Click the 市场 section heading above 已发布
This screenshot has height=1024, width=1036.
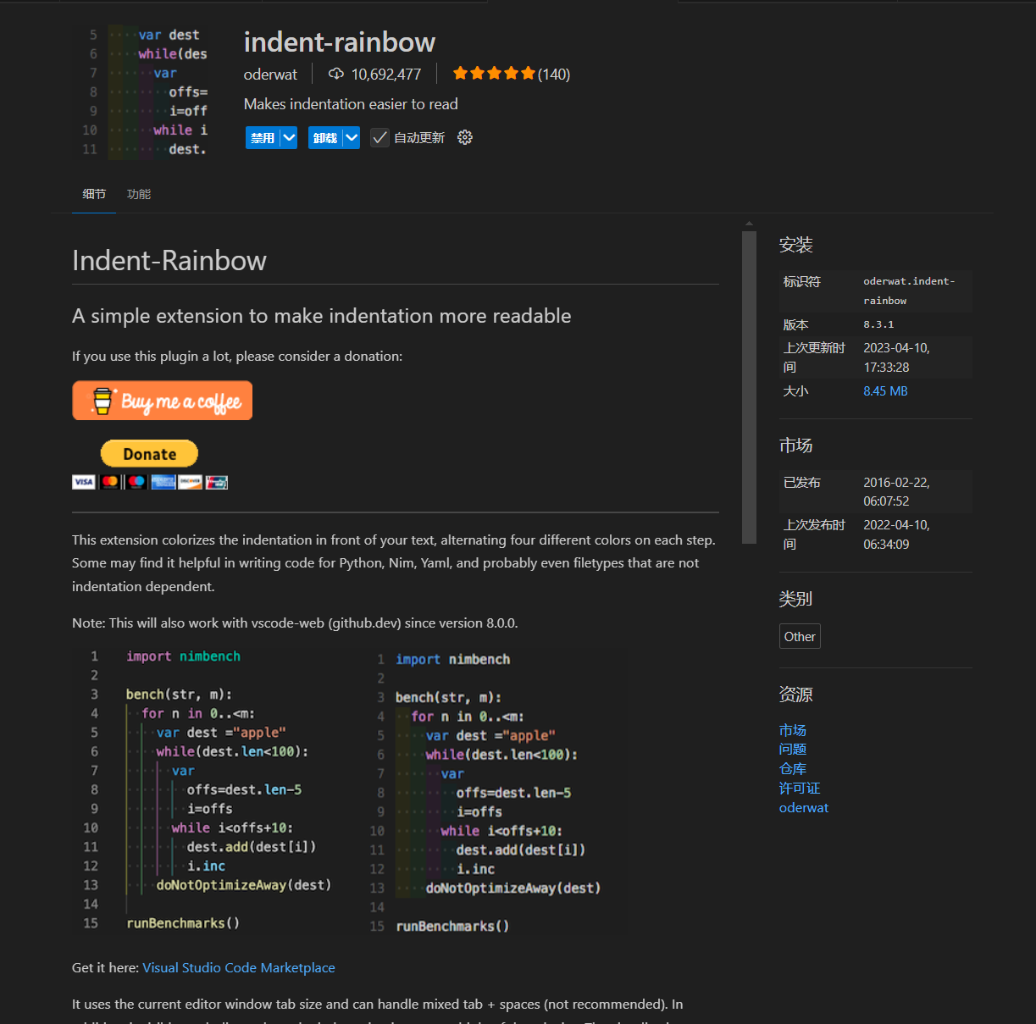(796, 446)
